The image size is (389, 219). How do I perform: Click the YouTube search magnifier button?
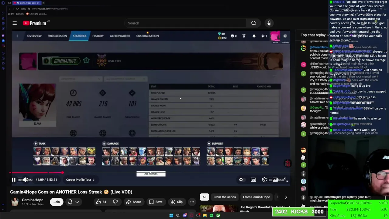coord(253,23)
